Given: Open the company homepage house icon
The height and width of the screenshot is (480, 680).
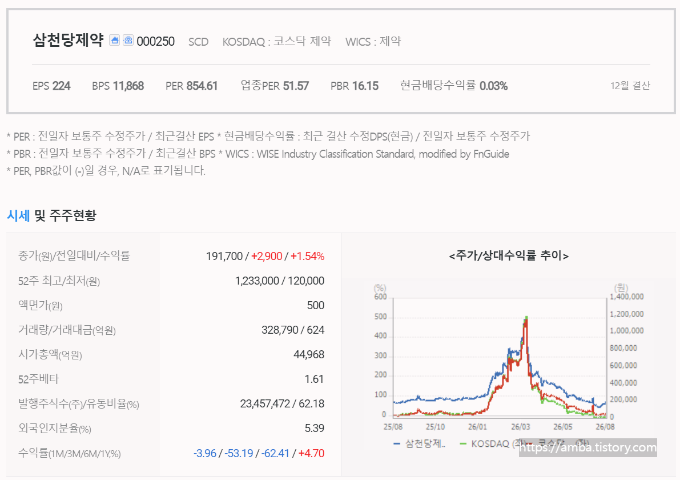Looking at the screenshot, I should [x=115, y=40].
